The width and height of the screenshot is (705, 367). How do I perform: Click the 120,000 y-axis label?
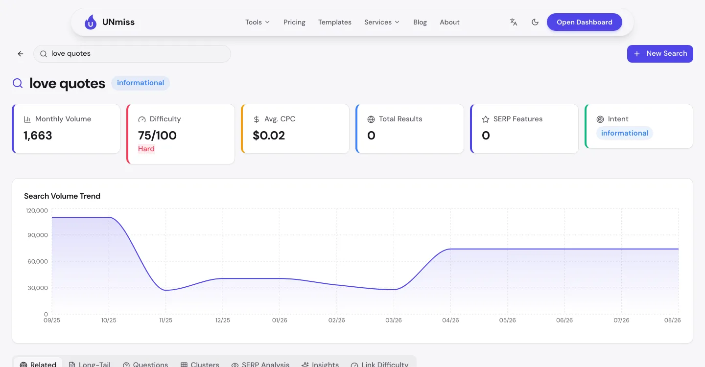tap(37, 210)
